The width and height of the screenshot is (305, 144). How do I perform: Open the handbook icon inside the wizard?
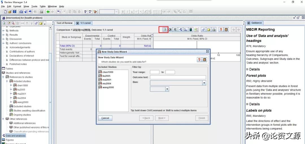coord(204,60)
